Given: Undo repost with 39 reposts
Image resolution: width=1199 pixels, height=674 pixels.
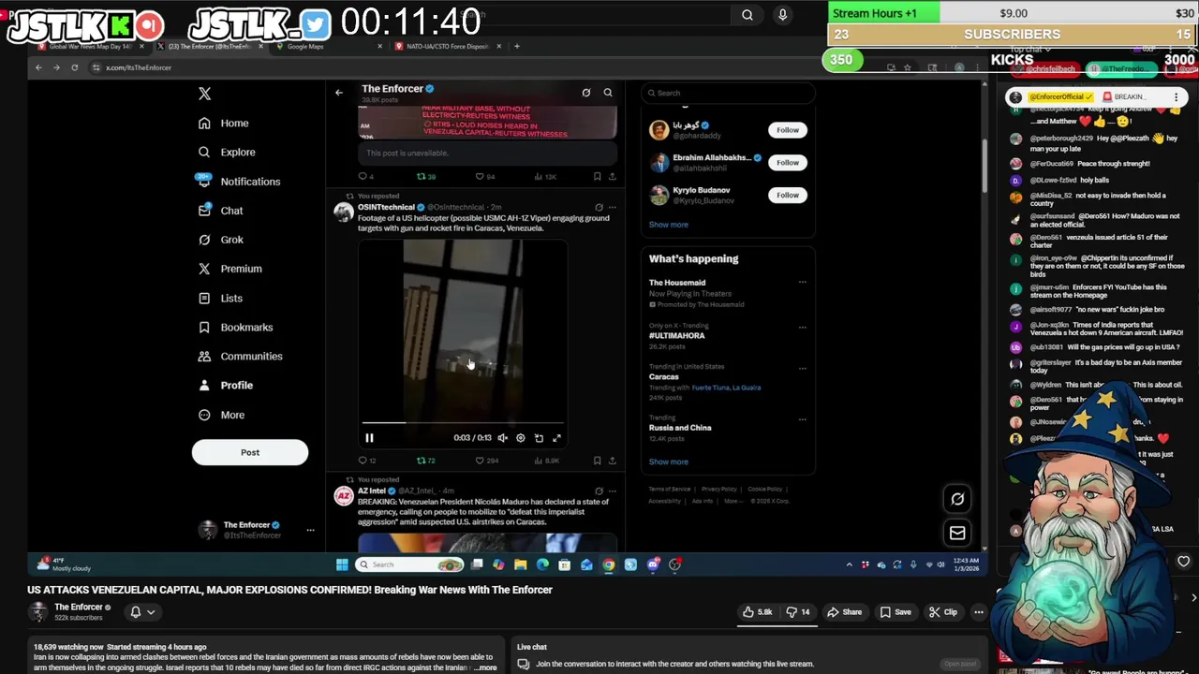Looking at the screenshot, I should (x=425, y=176).
